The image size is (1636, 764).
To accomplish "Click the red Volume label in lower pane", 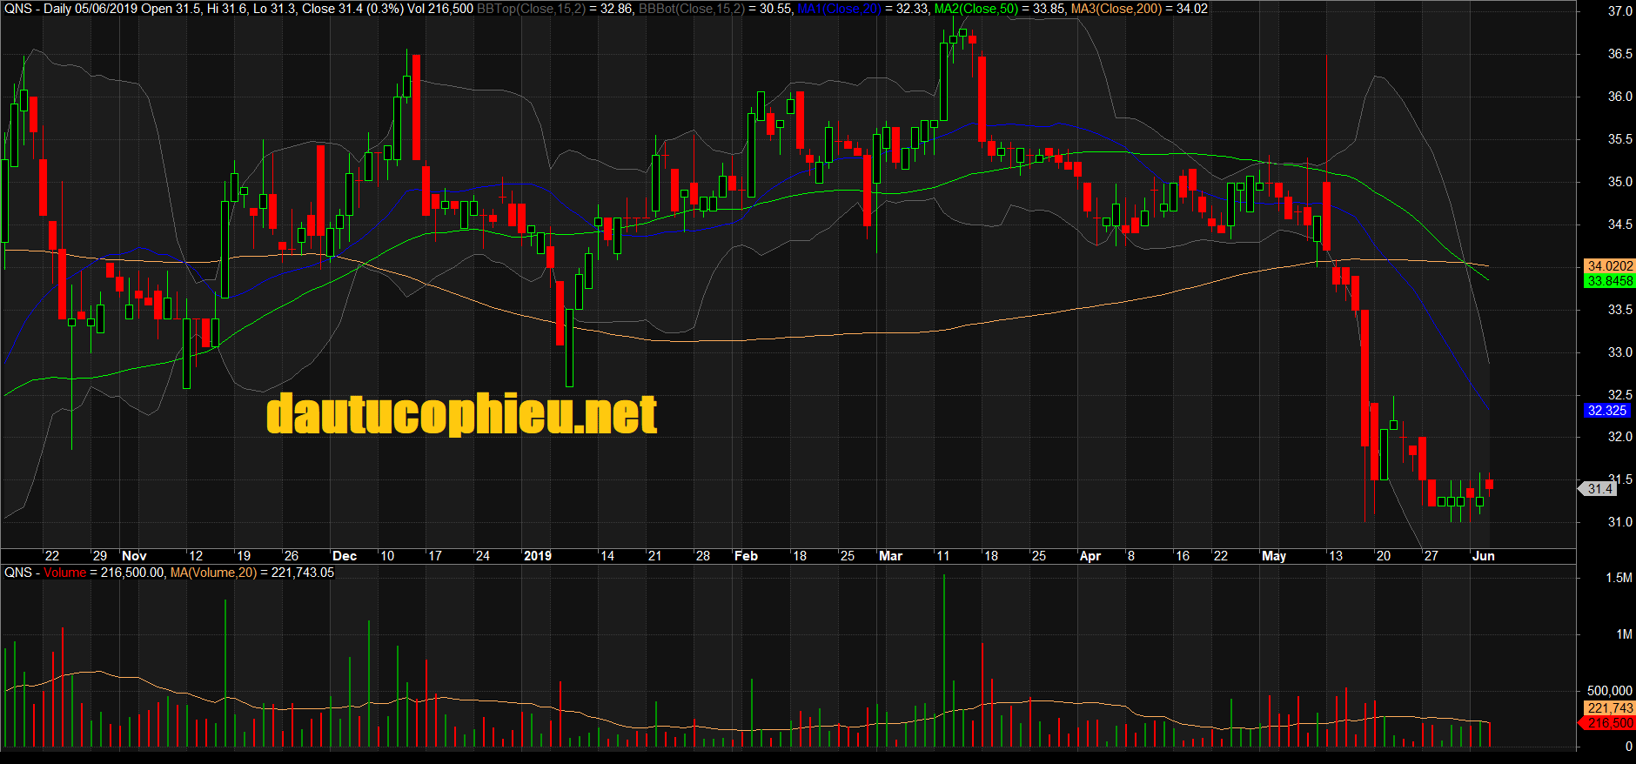I will [x=64, y=573].
